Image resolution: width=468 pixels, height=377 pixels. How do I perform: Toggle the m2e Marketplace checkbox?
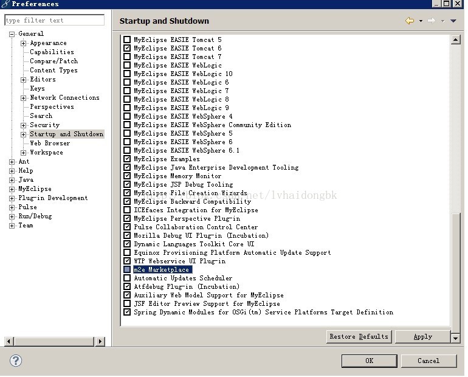127,269
